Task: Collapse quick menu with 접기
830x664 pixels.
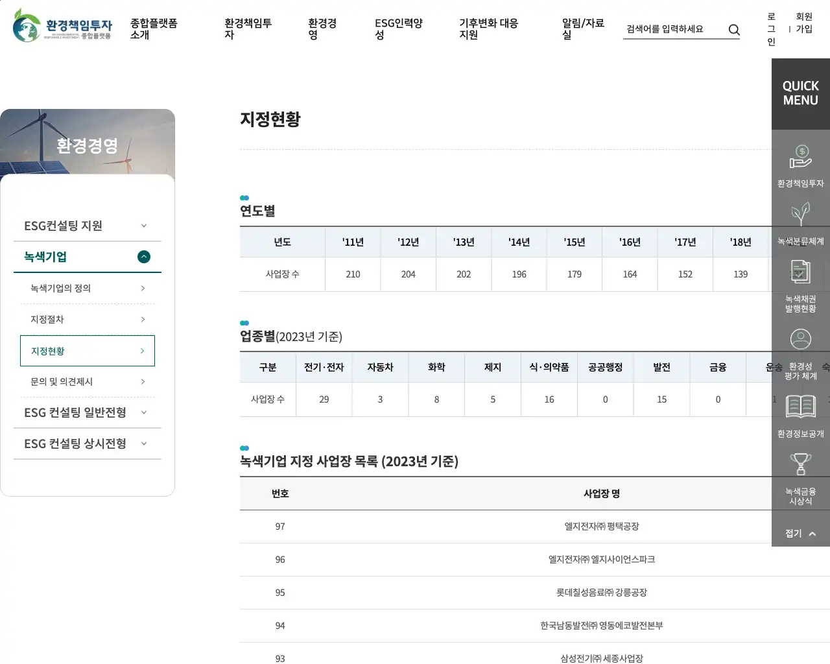Action: (800, 533)
